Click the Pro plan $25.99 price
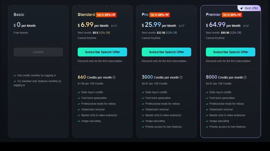This screenshot has width=270, height=151. click(x=153, y=25)
